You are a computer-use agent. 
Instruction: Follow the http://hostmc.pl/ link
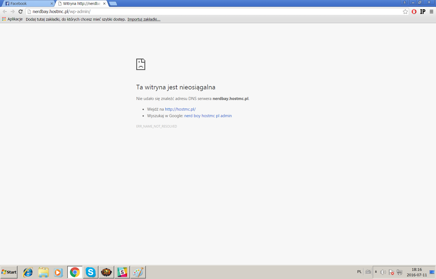coord(180,109)
